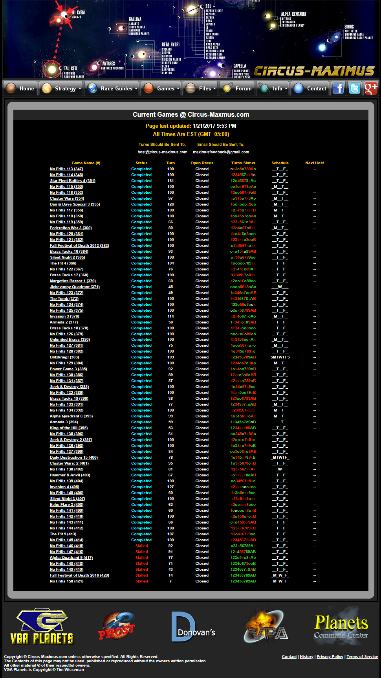Open Federation War 3 (360) link

[x=71, y=228]
